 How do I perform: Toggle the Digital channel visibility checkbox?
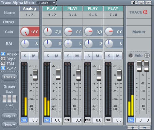pos(3,59)
